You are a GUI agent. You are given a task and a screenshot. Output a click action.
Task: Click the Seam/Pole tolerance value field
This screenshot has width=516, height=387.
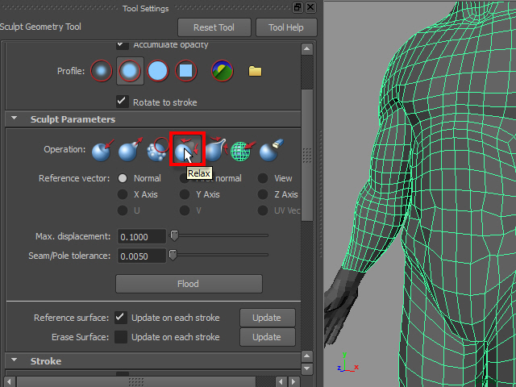click(x=141, y=256)
